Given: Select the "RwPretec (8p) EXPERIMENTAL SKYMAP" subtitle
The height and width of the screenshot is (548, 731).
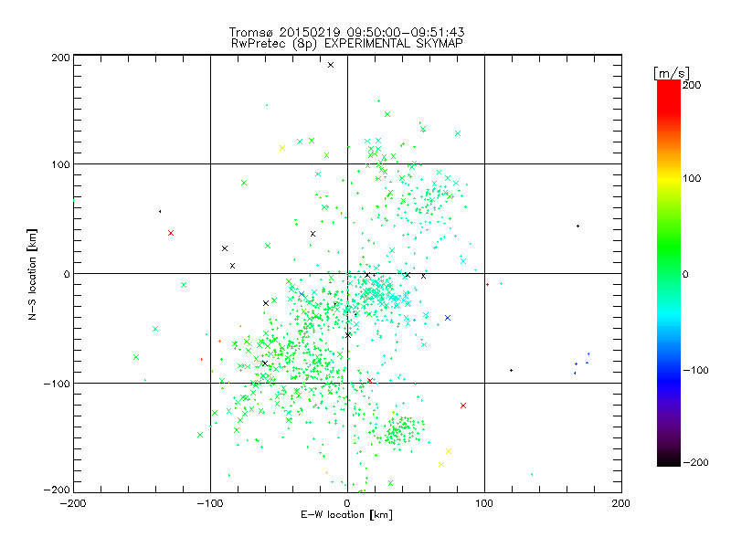Looking at the screenshot, I should point(347,44).
